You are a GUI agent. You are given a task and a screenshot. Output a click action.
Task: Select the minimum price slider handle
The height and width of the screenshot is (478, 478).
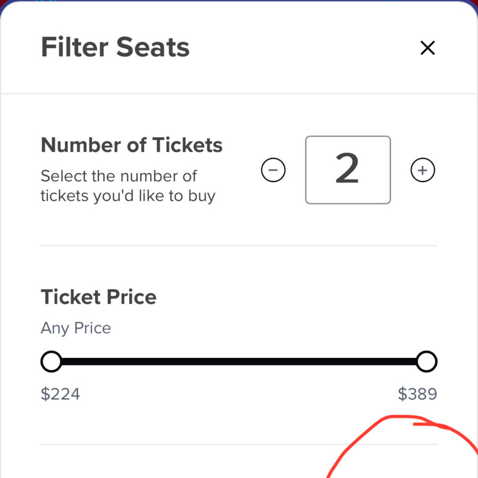[51, 362]
